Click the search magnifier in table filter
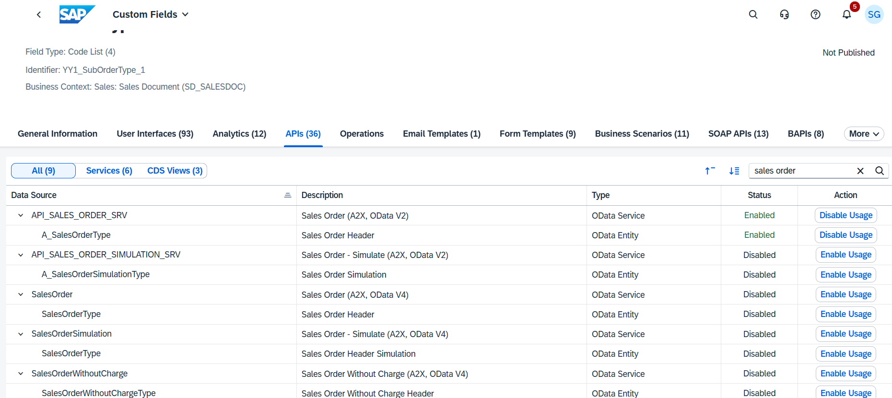 pos(880,171)
